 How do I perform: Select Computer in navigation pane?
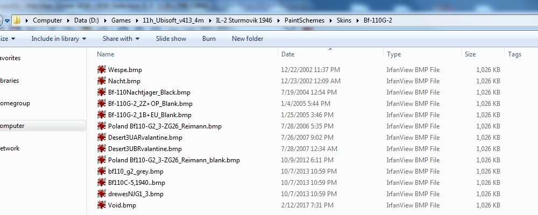pyautogui.click(x=43, y=126)
